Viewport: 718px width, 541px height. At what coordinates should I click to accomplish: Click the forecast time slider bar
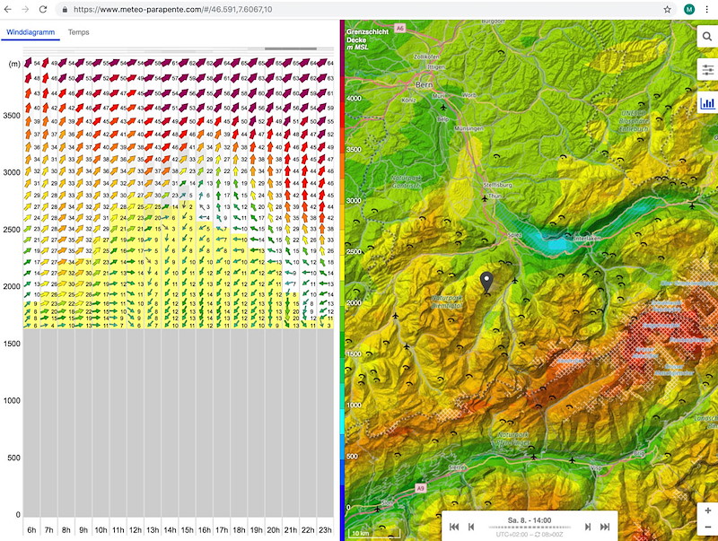(530, 528)
